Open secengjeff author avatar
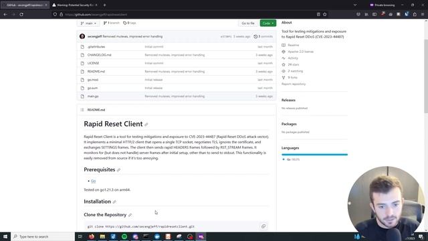The image size is (428, 241). [x=82, y=36]
